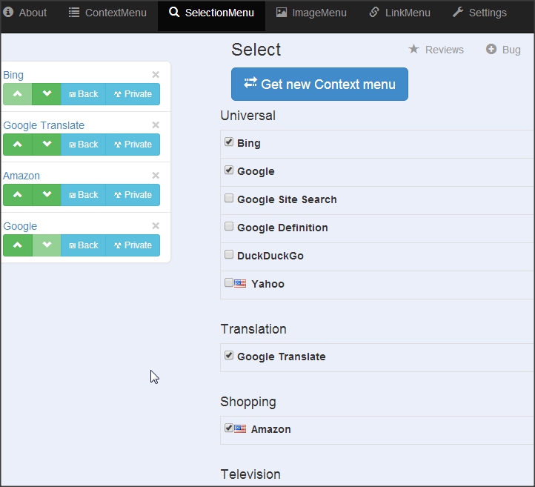Open the Reviews link
The height and width of the screenshot is (487, 535).
436,50
